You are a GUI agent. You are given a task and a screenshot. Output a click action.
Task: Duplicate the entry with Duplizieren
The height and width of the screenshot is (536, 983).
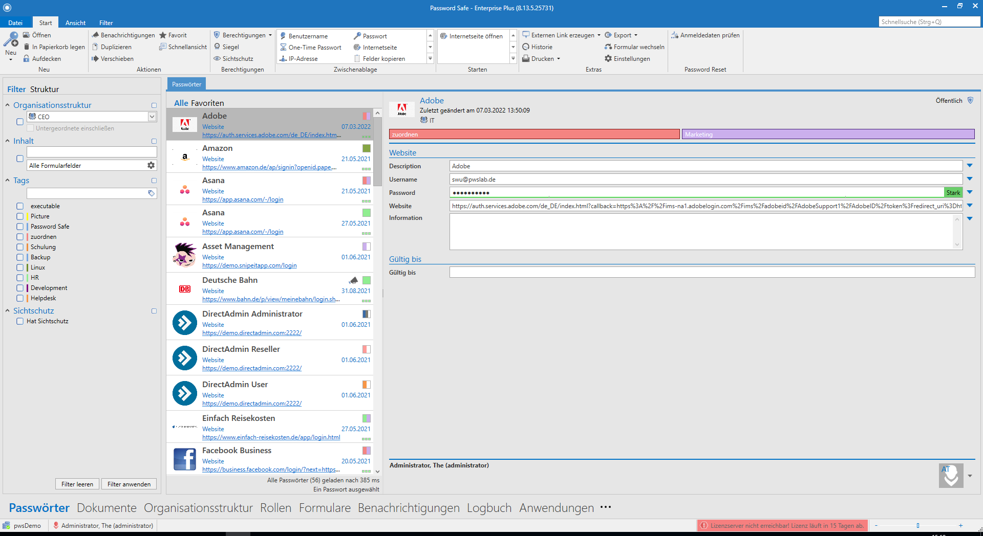click(112, 47)
